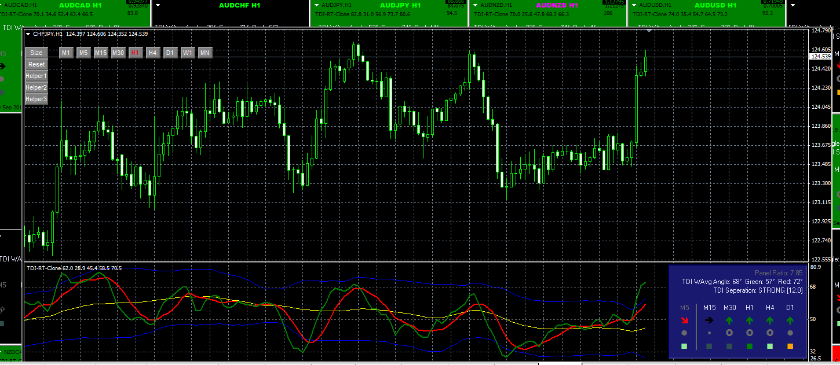Open the AUDCHF chart dropdown triangle
Image resolution: width=840 pixels, height=365 pixels.
pyautogui.click(x=158, y=5)
